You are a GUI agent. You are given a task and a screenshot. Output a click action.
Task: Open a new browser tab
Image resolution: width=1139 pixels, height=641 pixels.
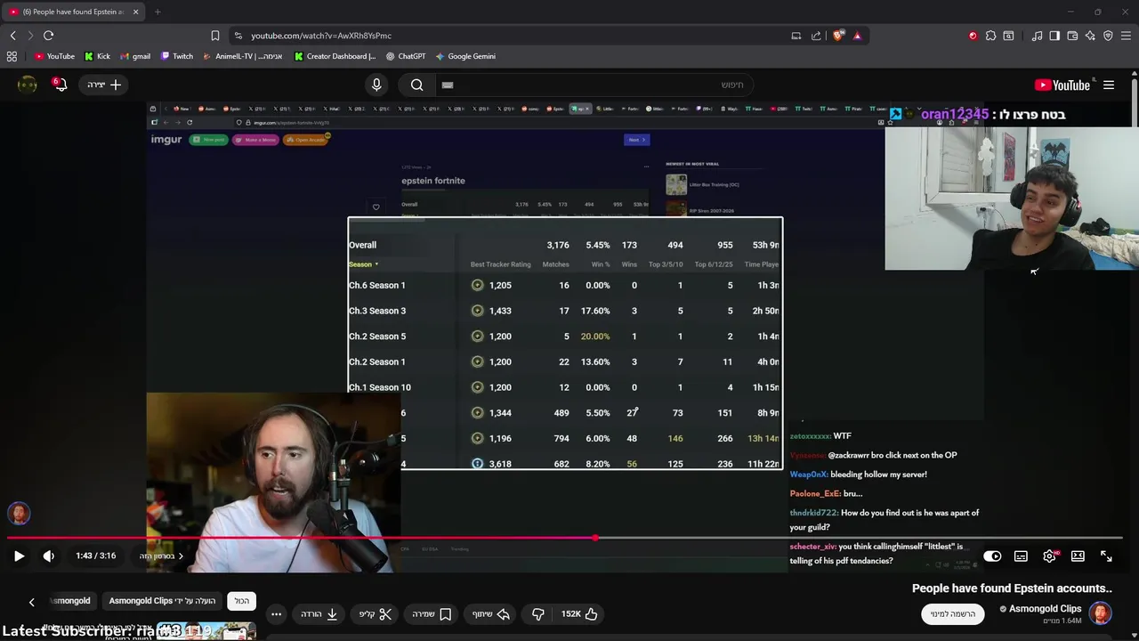158,12
